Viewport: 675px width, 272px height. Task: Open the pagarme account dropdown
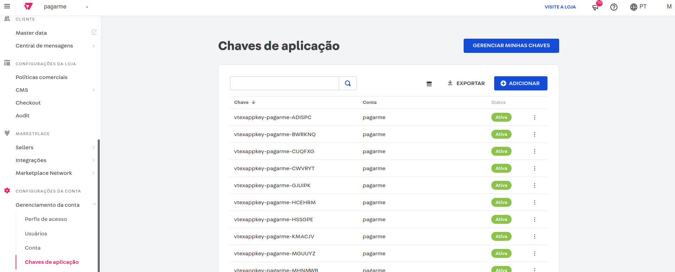pos(66,7)
